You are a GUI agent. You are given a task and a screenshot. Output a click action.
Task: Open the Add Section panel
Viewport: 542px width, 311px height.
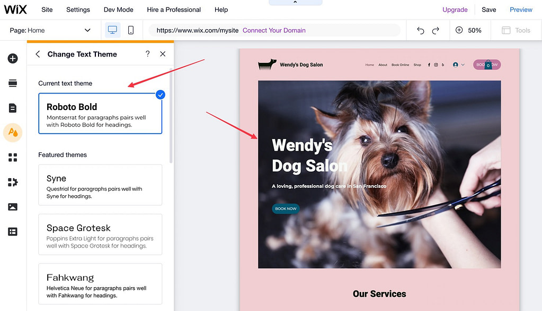(12, 83)
